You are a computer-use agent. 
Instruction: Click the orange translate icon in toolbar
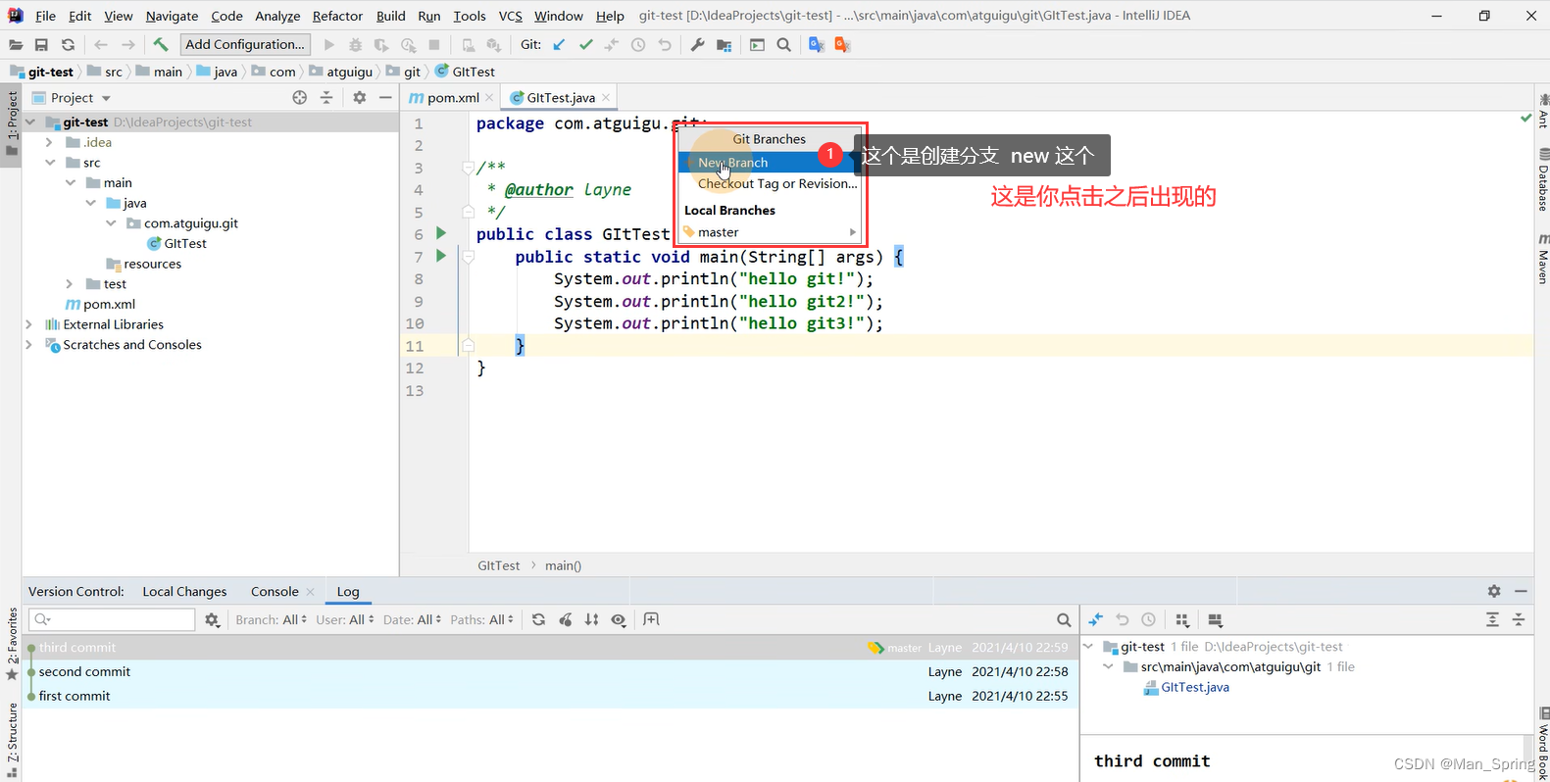pos(842,45)
